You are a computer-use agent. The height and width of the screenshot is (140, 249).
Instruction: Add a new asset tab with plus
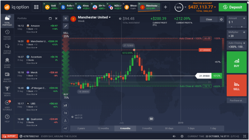coord(165,7)
